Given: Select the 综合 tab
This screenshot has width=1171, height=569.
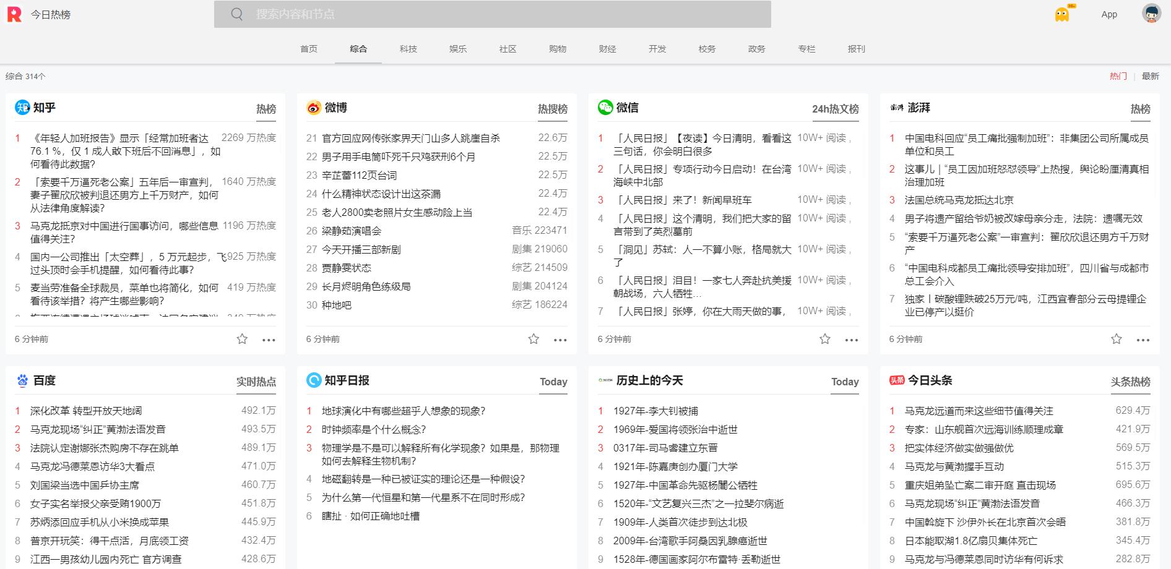Looking at the screenshot, I should pyautogui.click(x=358, y=49).
